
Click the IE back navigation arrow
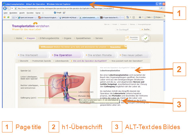[x=5, y=9]
